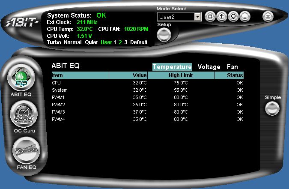Screen dimensions: 289x189
Task: Open the FAN EQ section icon
Action: [x=26, y=150]
